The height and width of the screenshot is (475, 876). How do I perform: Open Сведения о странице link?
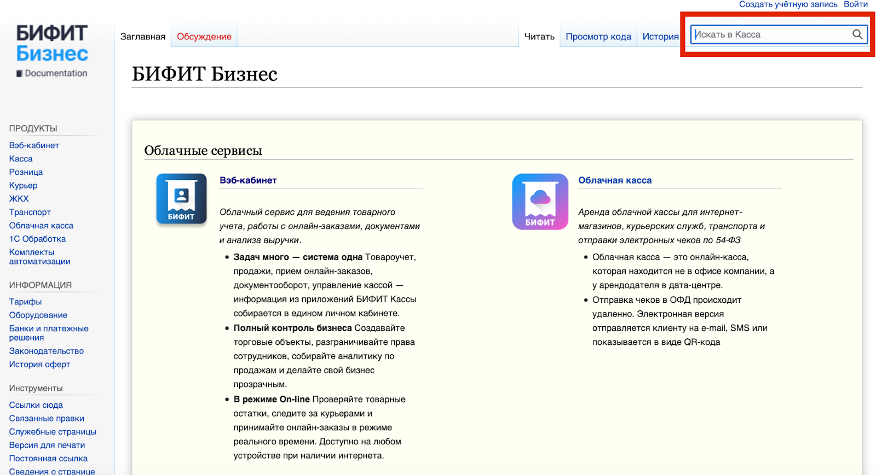(52, 471)
